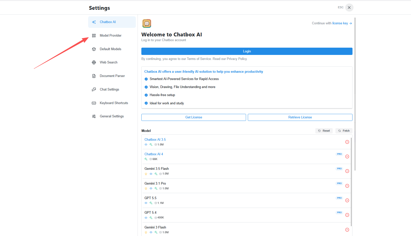411x236 pixels.
Task: Click the Gemini 3.5 Flash model name
Action: click(x=156, y=169)
